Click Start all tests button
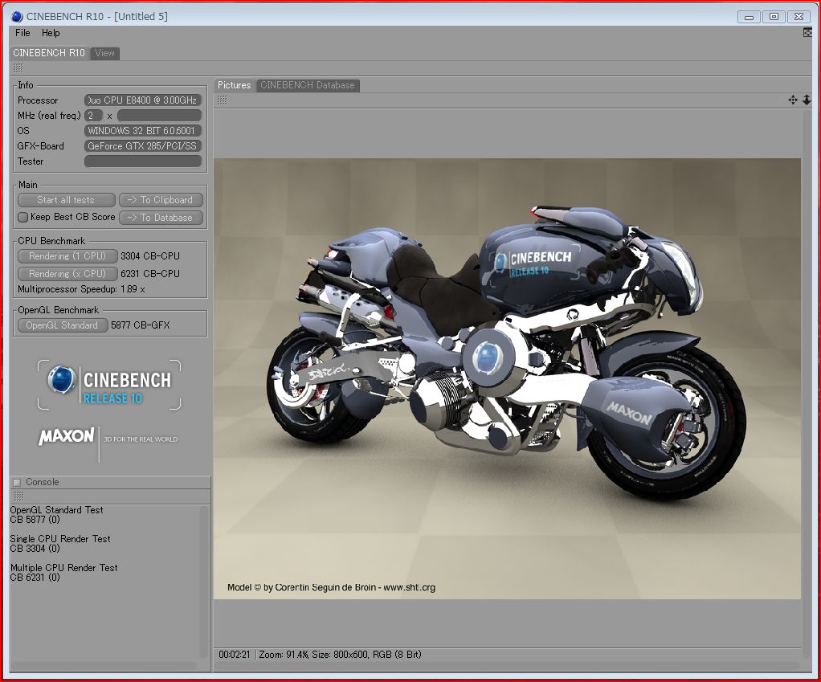This screenshot has height=682, width=821. coord(66,200)
